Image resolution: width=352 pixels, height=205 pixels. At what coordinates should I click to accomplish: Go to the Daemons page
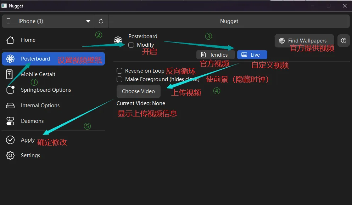click(x=32, y=121)
